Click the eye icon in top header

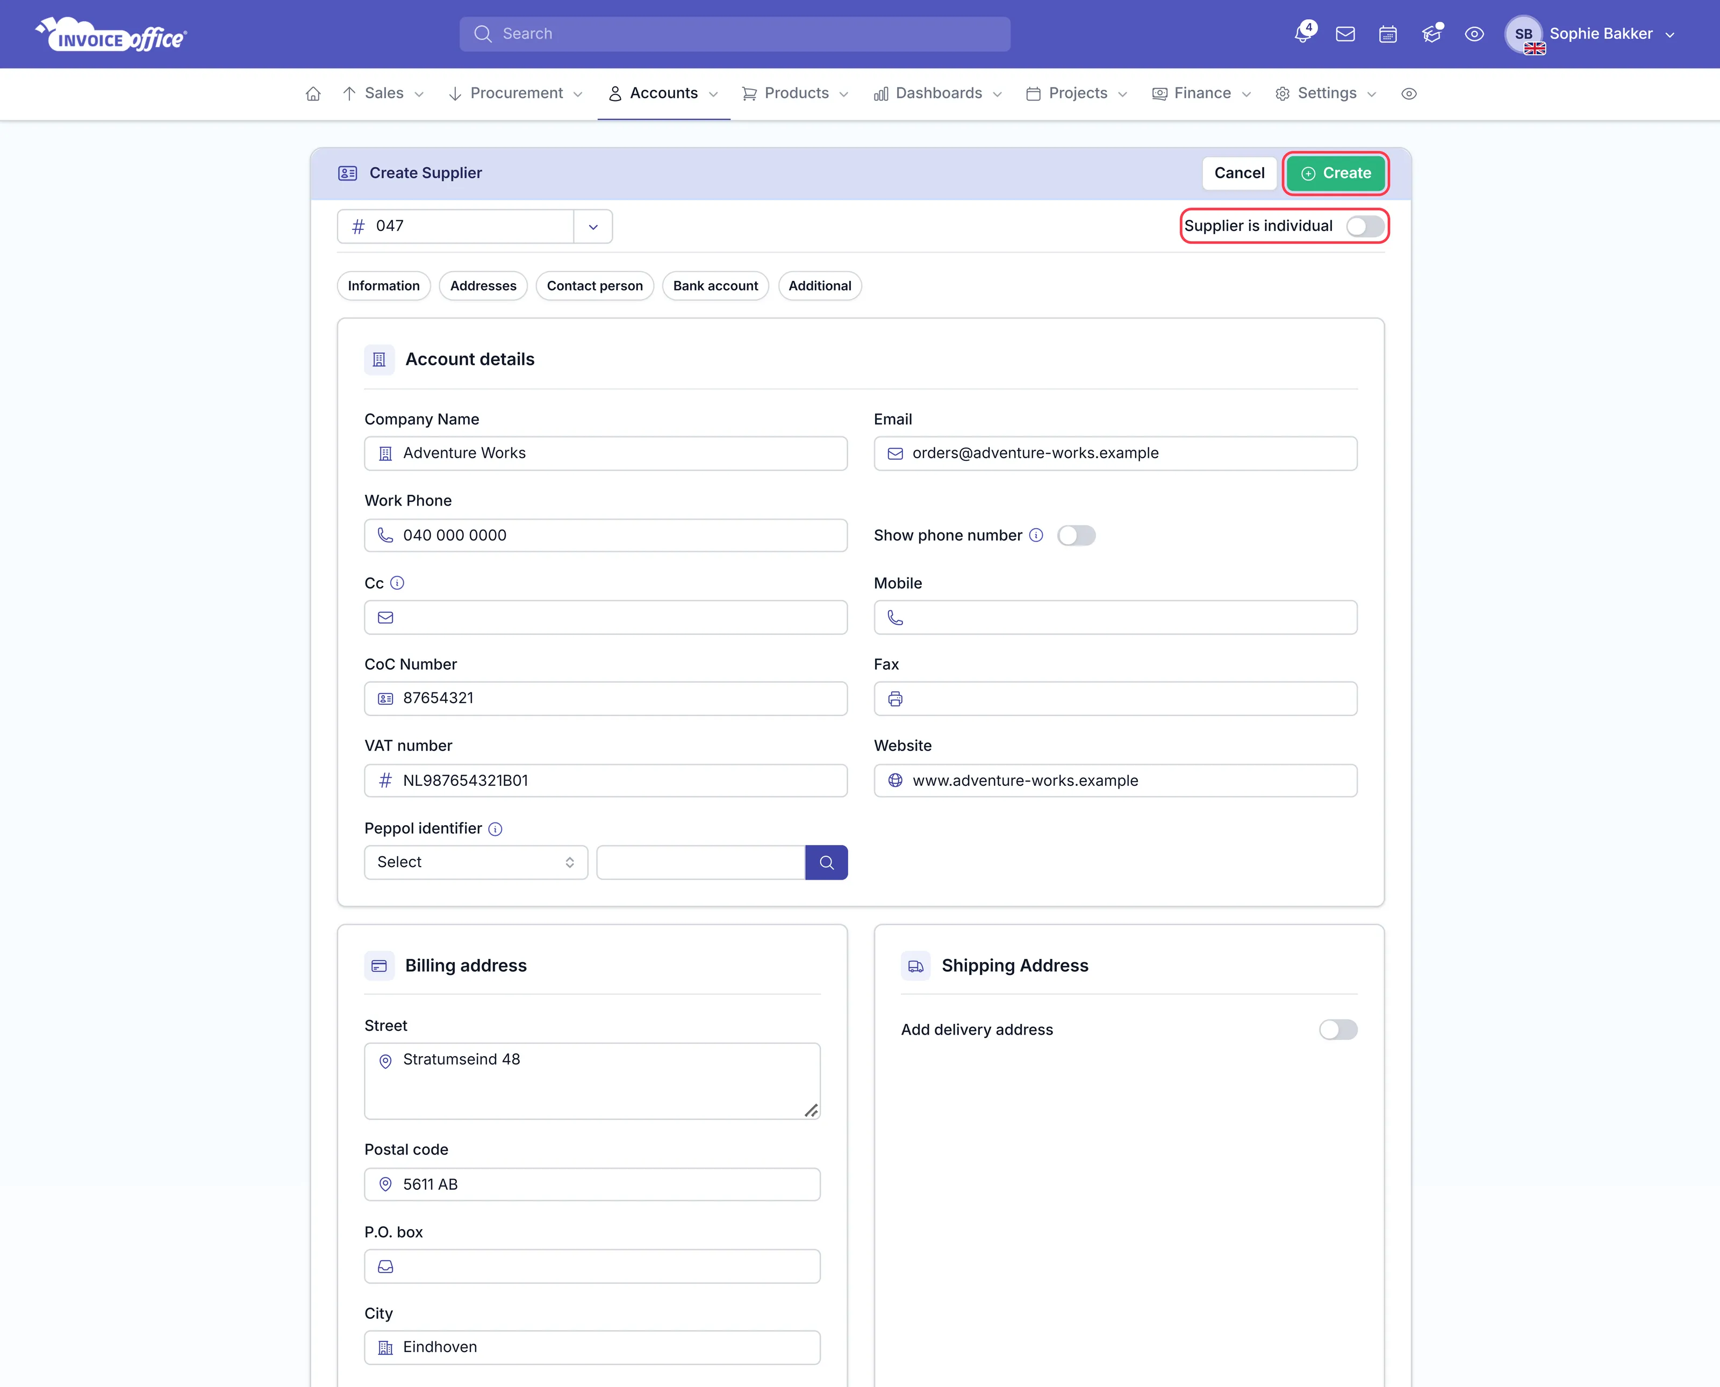1474,34
